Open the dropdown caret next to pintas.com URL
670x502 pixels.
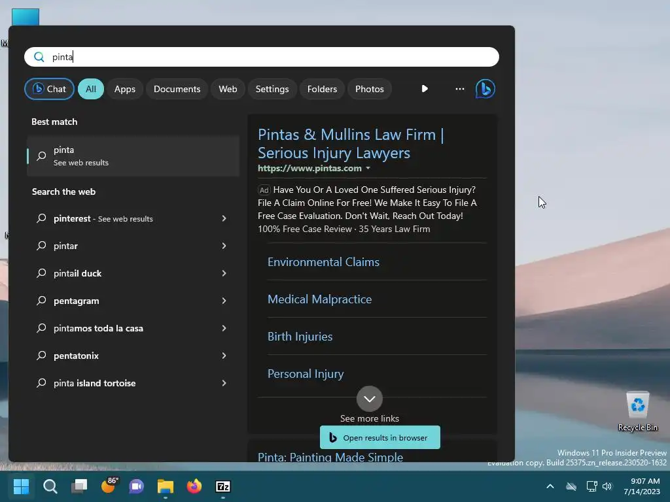(x=368, y=168)
